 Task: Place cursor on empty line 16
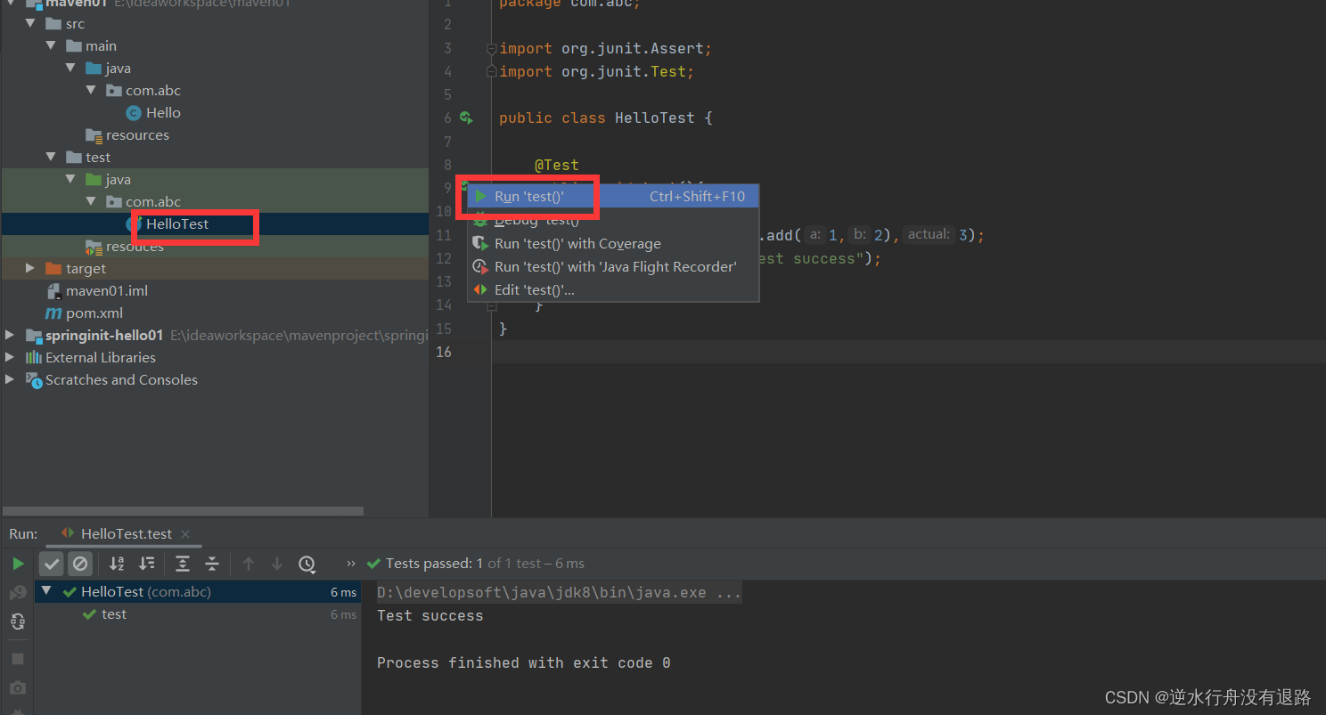pyautogui.click(x=908, y=352)
